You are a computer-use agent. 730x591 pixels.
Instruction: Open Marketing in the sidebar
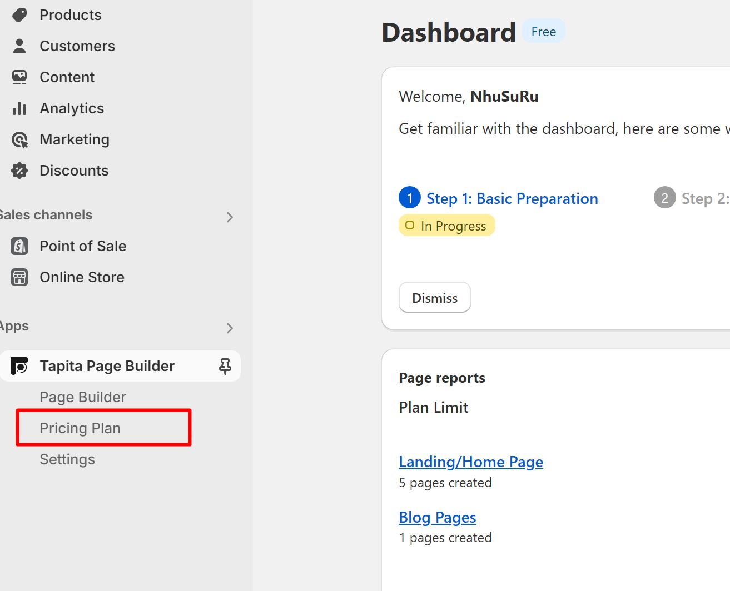coord(75,139)
